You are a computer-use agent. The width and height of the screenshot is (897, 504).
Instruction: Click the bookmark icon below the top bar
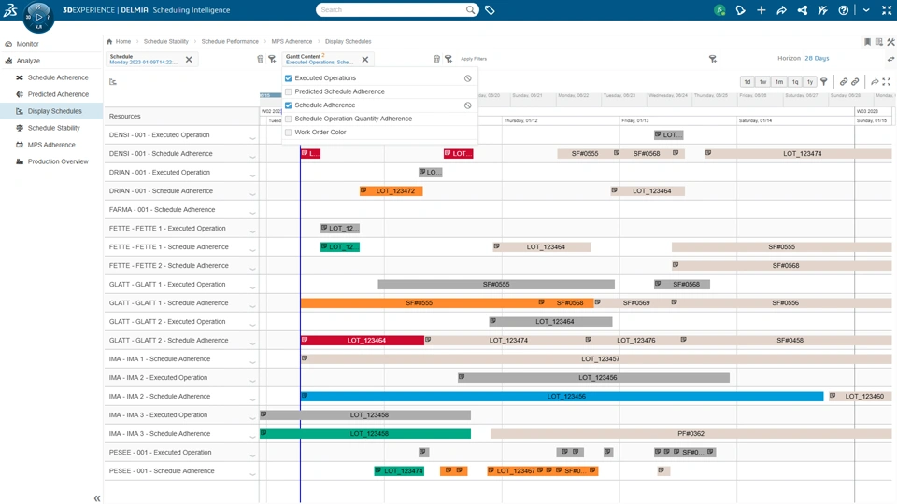[x=867, y=42]
